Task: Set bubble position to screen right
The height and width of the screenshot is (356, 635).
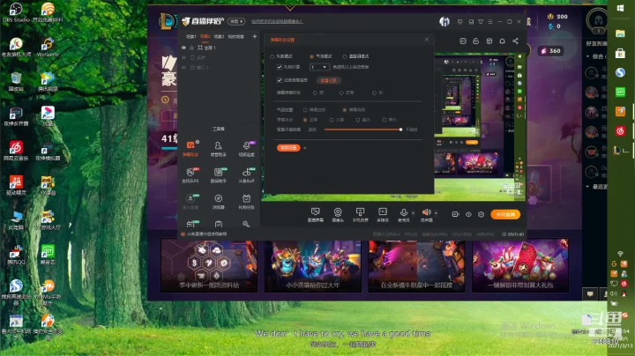Action: pyautogui.click(x=344, y=109)
